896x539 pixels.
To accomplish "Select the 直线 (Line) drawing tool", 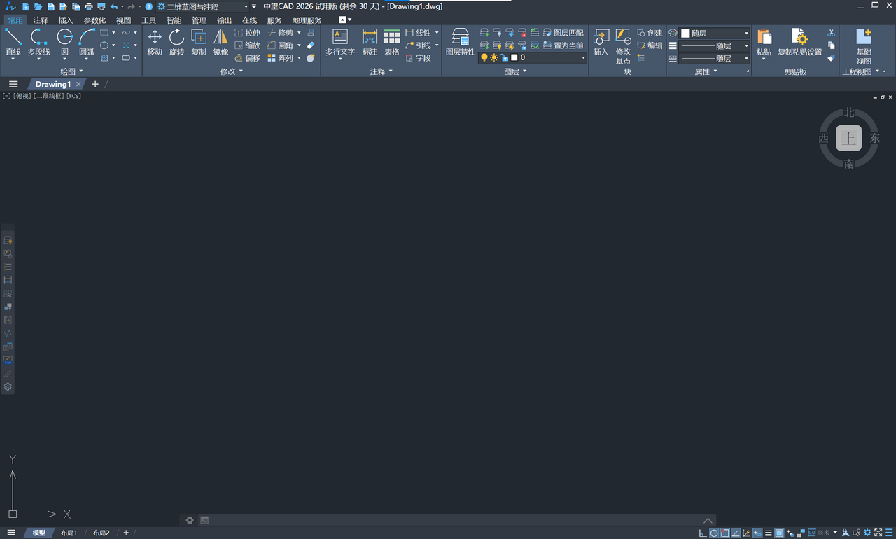I will [13, 42].
